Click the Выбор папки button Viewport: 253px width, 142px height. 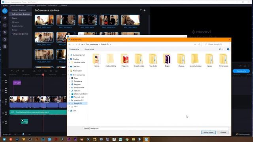pyautogui.click(x=208, y=133)
